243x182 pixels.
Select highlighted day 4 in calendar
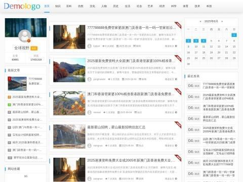pyautogui.click(x=204, y=41)
